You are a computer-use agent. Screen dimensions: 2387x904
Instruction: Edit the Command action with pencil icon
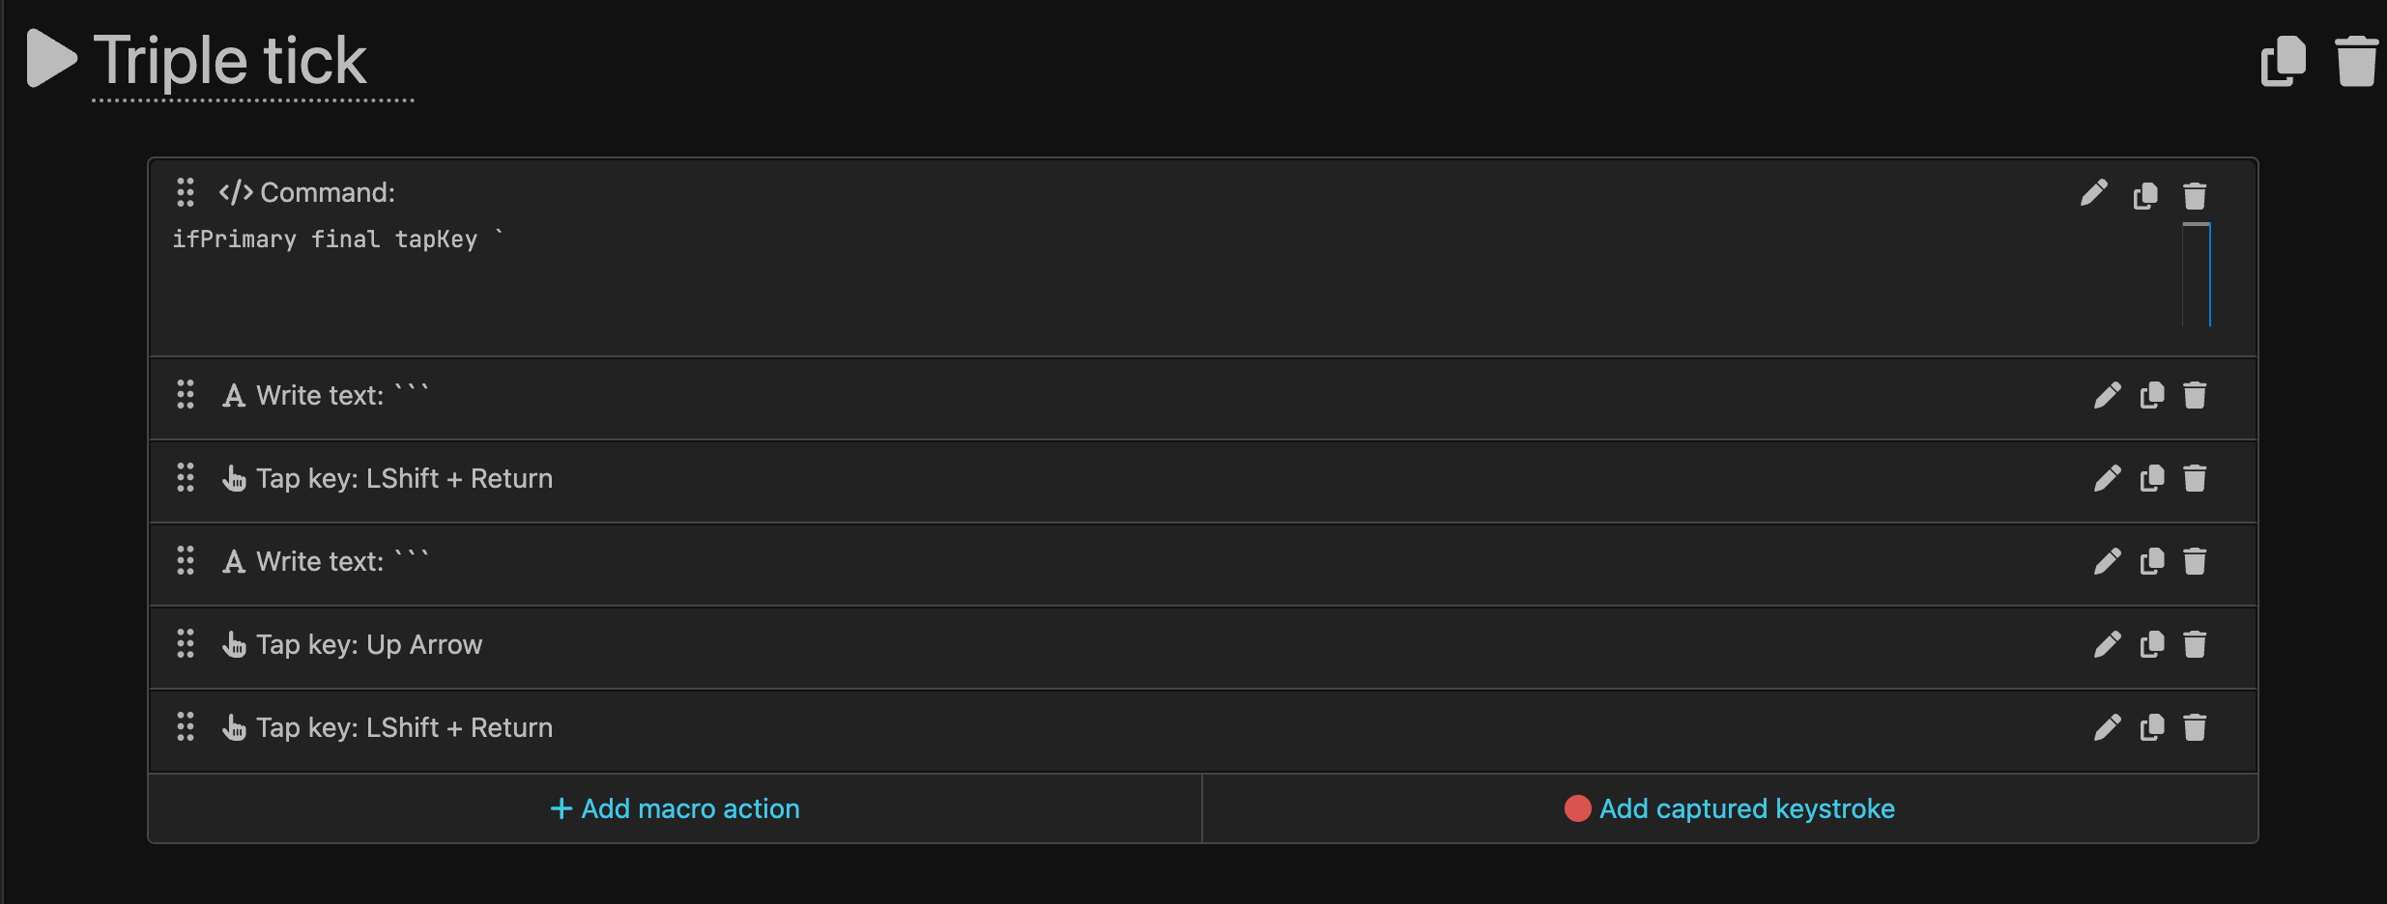pyautogui.click(x=2093, y=194)
